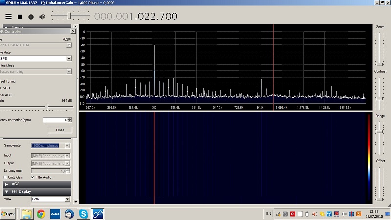
Task: Click the red tuning line in the spectrum
Action: pyautogui.click(x=273, y=67)
